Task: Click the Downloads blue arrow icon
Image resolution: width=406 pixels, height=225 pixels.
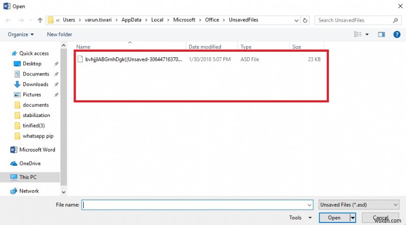Action: tap(17, 84)
